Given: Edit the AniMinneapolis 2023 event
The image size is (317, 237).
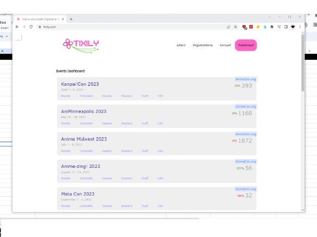Looking at the screenshot, I should click(161, 123).
